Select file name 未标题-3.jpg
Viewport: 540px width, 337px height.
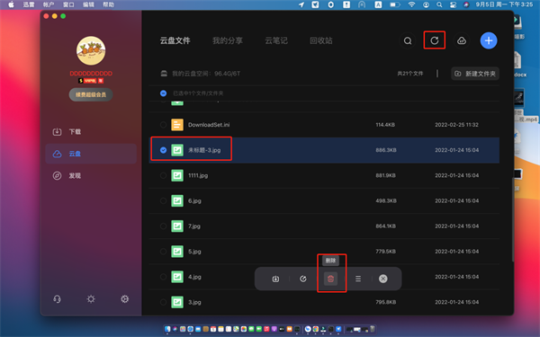click(x=204, y=150)
